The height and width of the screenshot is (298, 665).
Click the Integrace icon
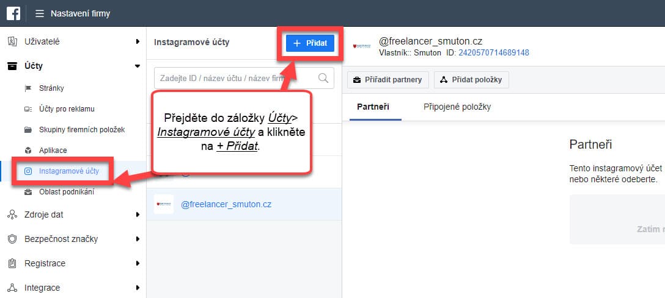pyautogui.click(x=12, y=288)
